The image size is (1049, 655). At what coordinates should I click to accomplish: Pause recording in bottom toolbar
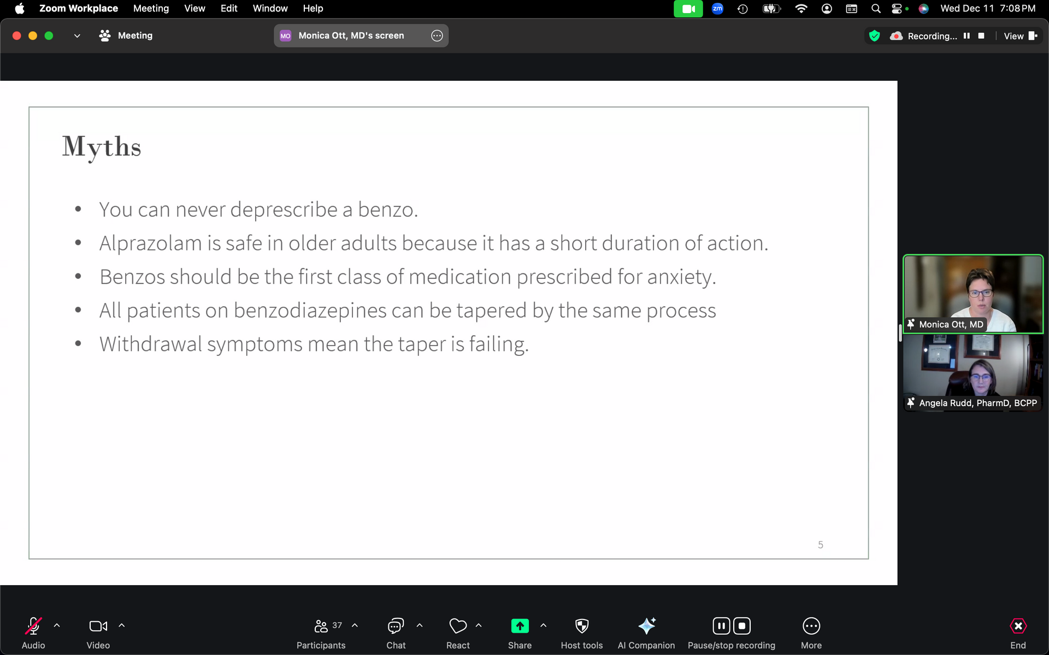(721, 626)
